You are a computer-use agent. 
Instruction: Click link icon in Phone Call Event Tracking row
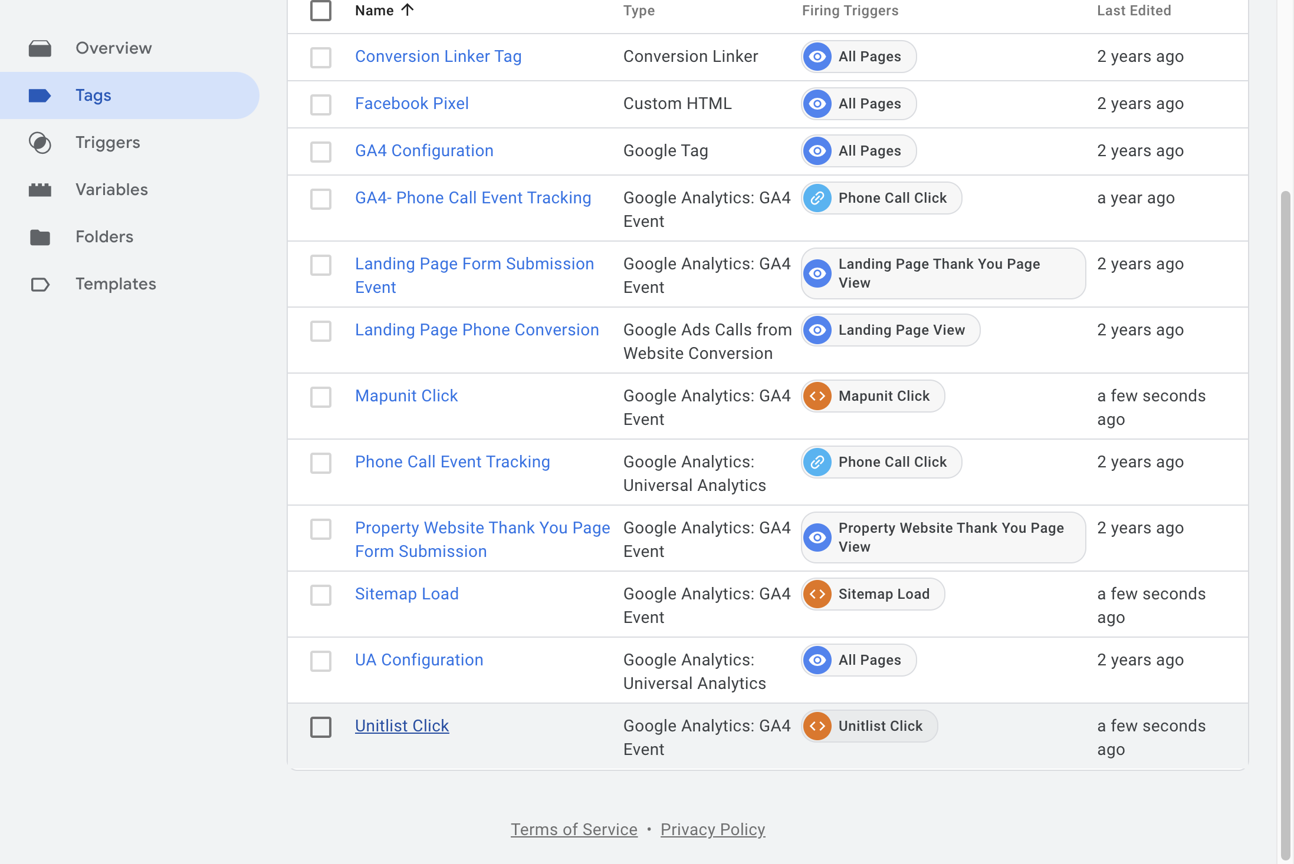817,462
